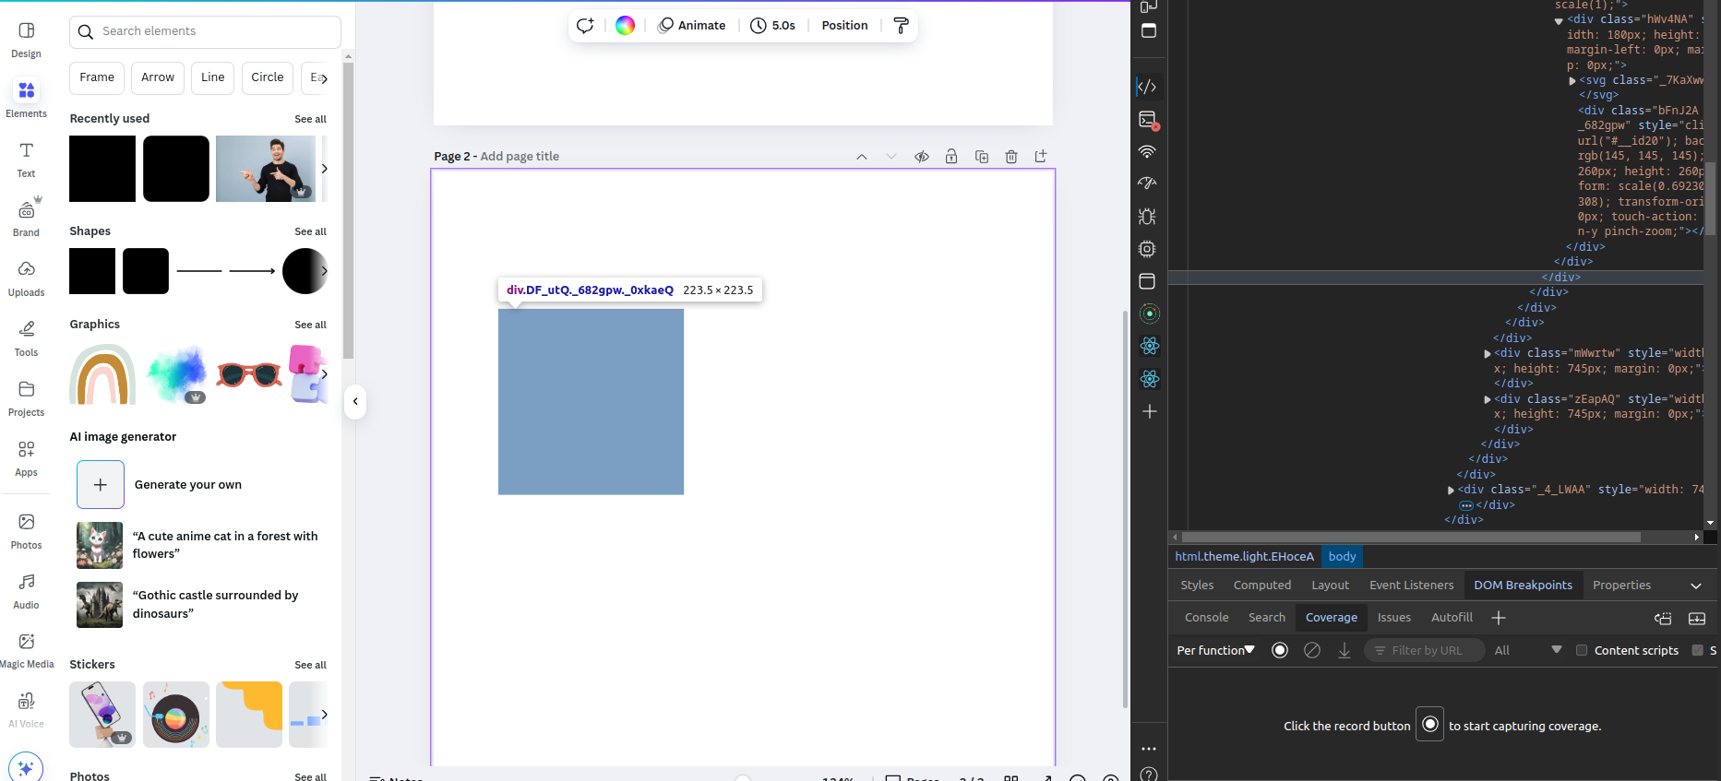The height and width of the screenshot is (781, 1721).
Task: Open the Elements sidebar panel
Action: tap(26, 100)
